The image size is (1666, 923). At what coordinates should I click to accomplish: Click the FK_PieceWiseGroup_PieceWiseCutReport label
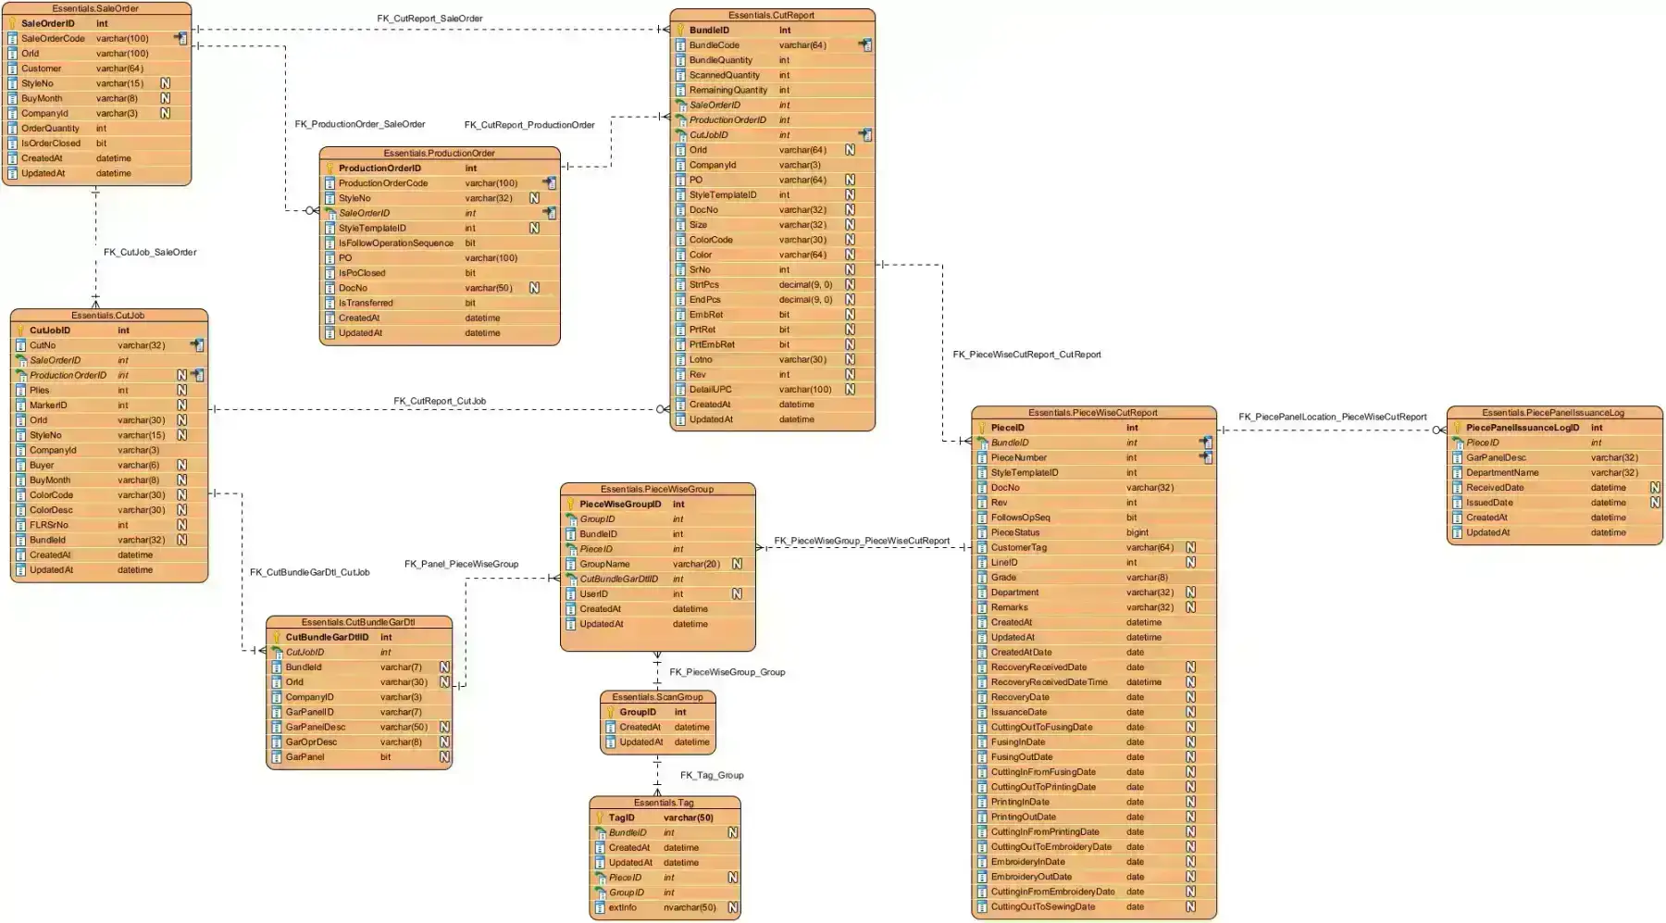pos(862,541)
